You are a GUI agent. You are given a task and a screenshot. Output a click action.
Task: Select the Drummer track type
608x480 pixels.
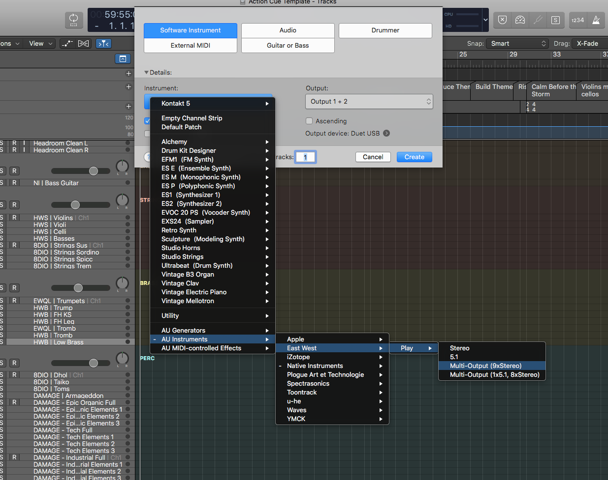coord(385,30)
